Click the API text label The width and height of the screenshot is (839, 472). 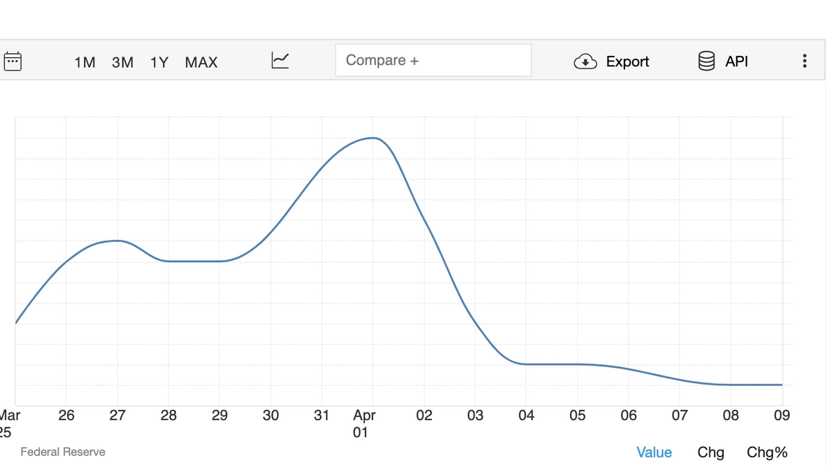[x=736, y=62]
